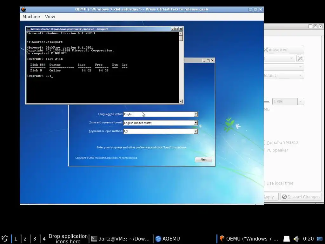The height and width of the screenshot is (244, 325).
Task: Close the Install Windows dialog
Action: pos(212,60)
